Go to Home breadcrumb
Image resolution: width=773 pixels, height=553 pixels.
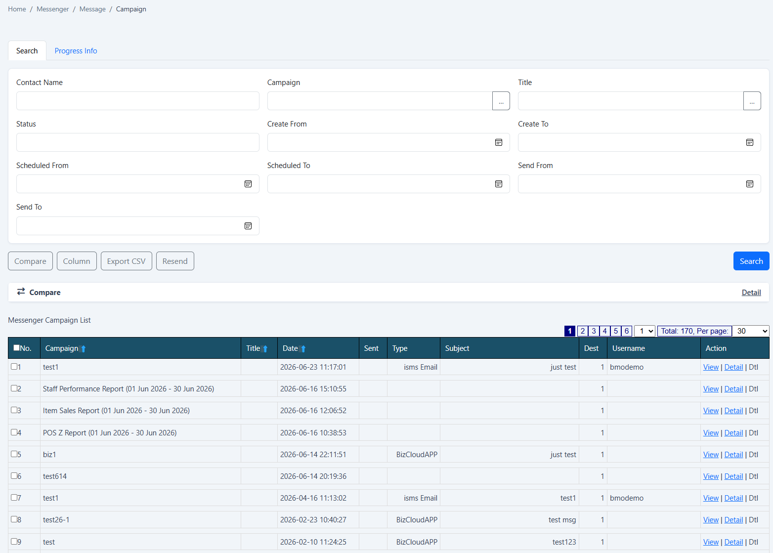click(17, 9)
